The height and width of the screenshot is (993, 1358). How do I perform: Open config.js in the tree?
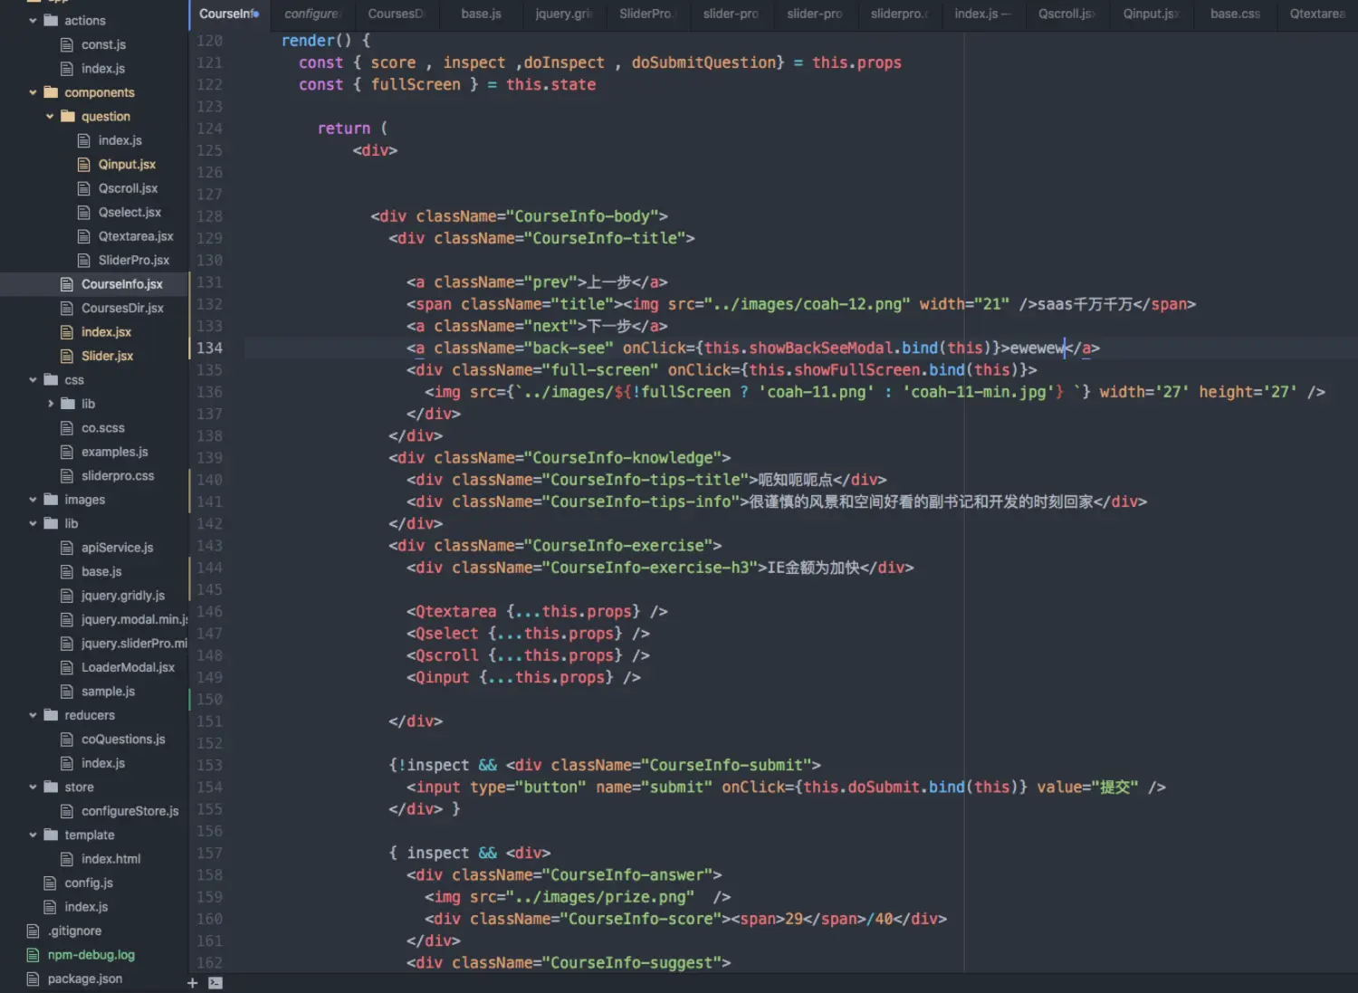89,883
